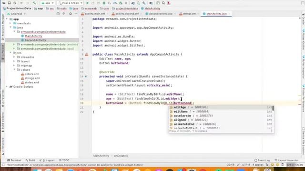This screenshot has height=171, width=305.
Task: Open the Event Log
Action: [262, 161]
